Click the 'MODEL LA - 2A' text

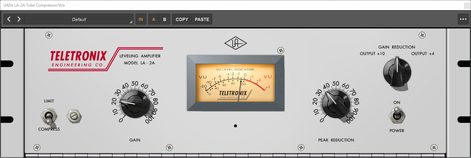pyautogui.click(x=139, y=63)
